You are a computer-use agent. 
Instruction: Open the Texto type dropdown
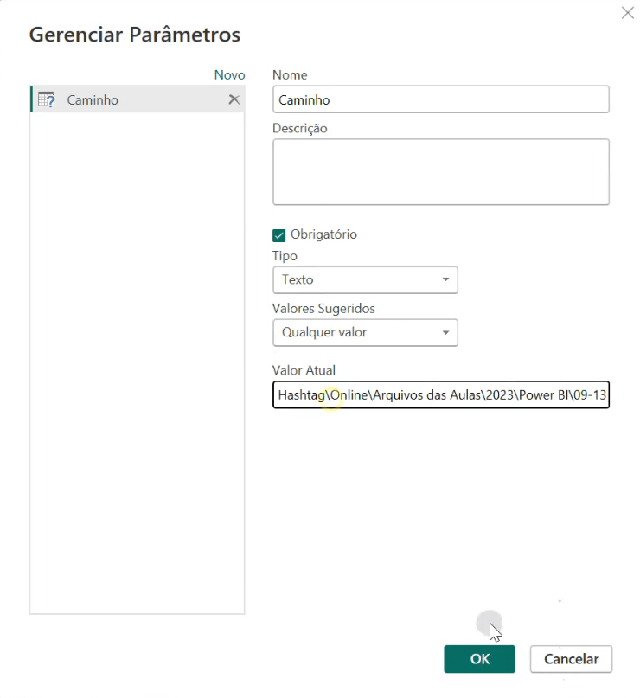tap(365, 280)
